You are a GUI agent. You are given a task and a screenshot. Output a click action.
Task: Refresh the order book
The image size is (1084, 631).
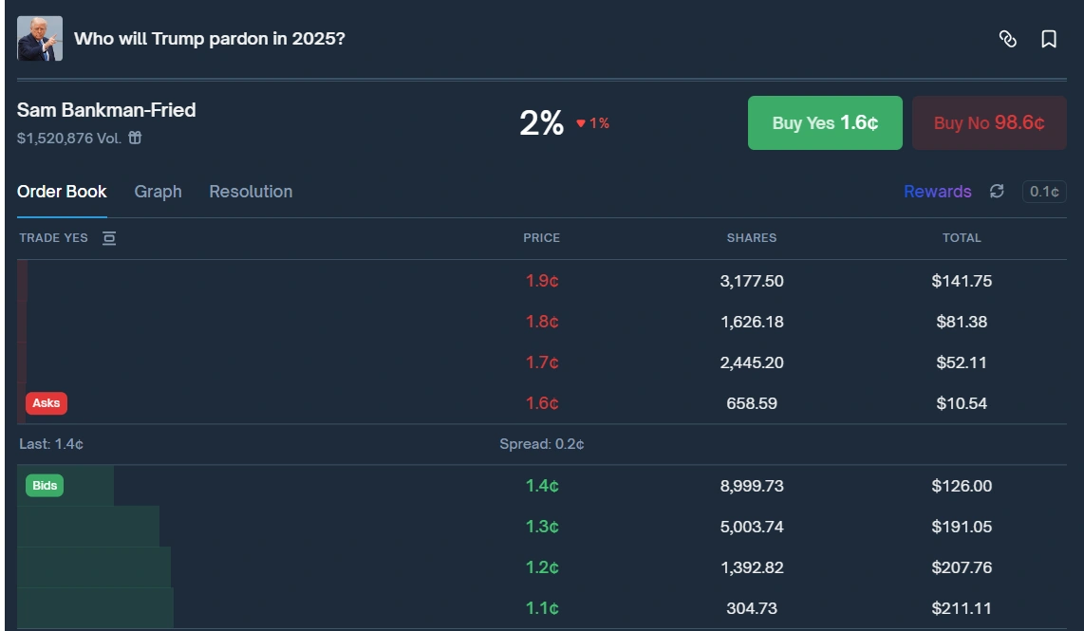pyautogui.click(x=997, y=191)
